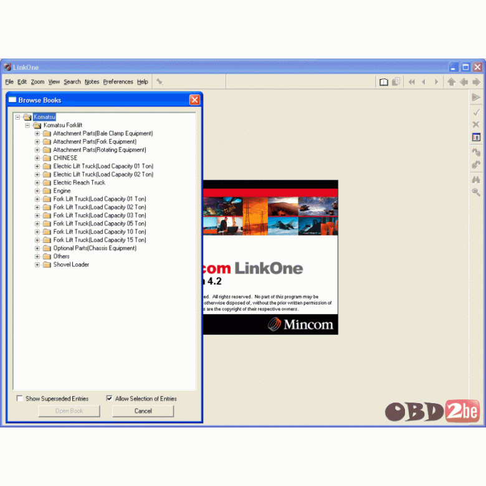Click the magnifying glass icon in sidebar

point(476,192)
